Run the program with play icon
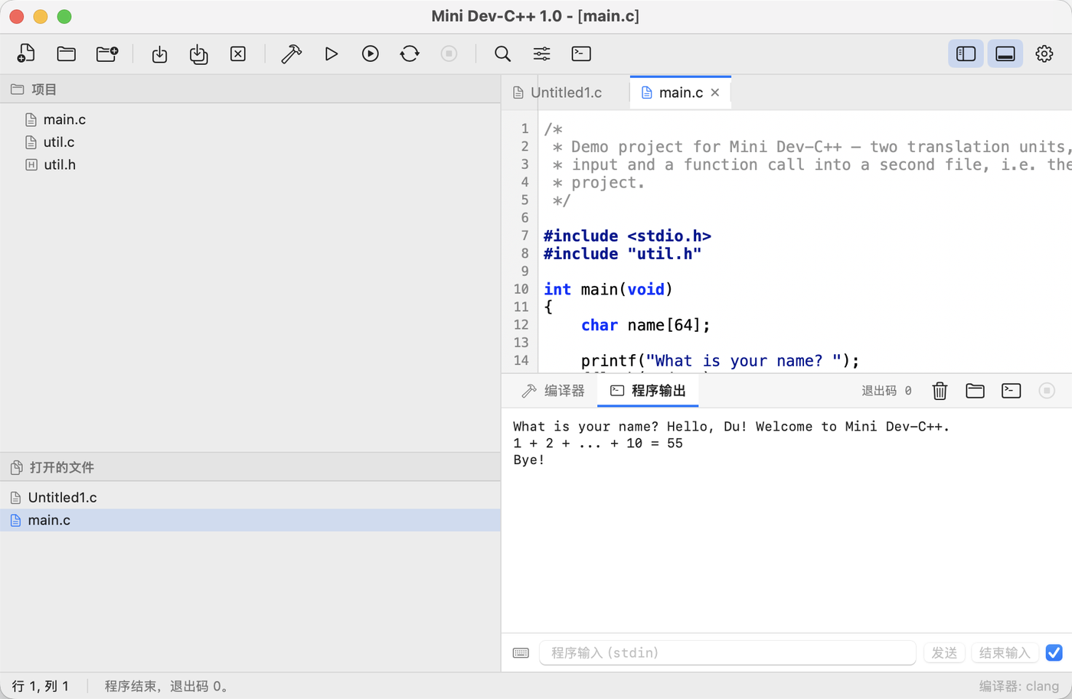 click(331, 54)
